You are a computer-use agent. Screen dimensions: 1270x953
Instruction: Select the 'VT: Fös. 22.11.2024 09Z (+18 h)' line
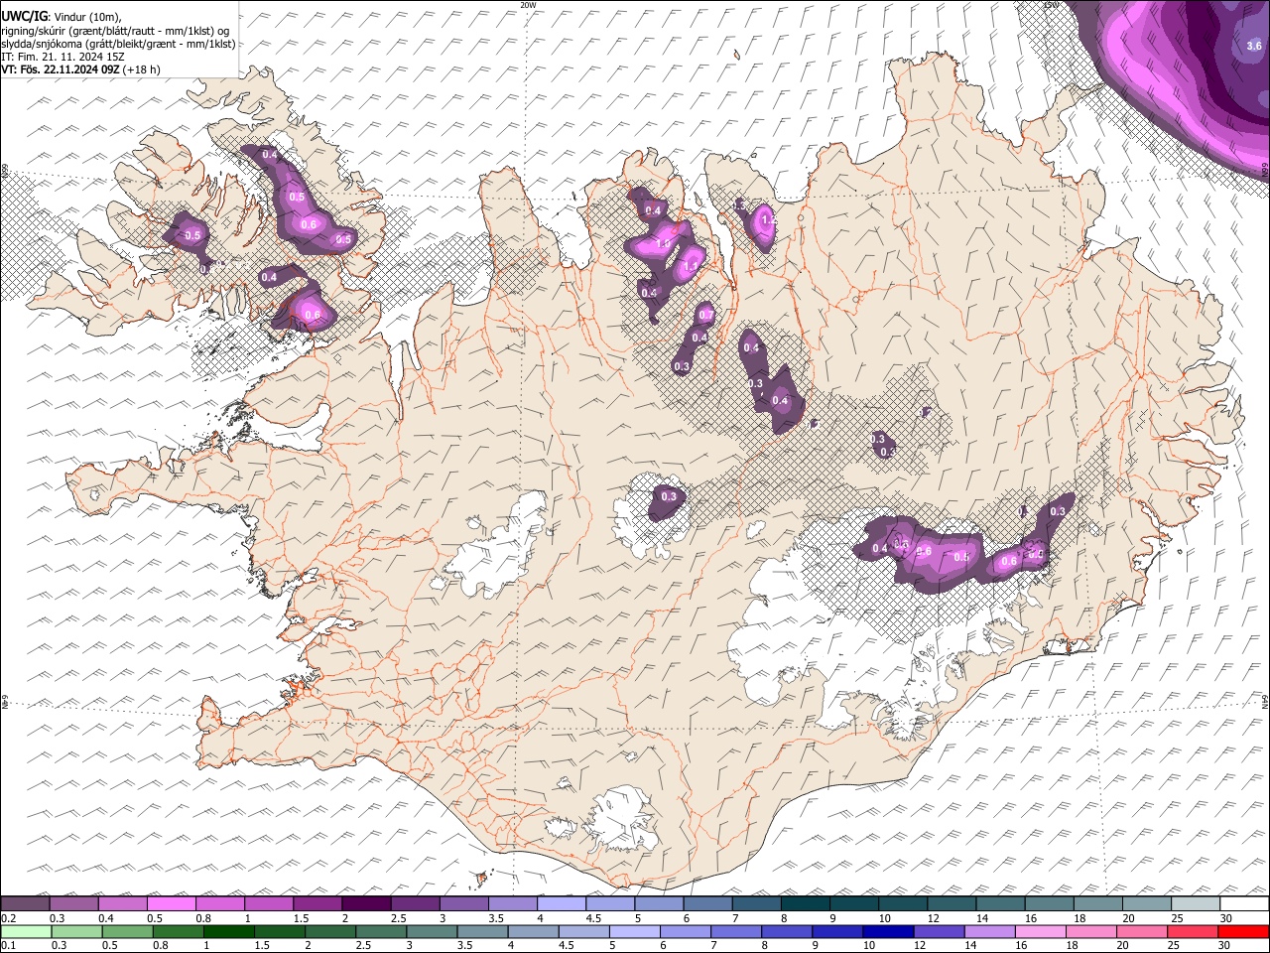tap(81, 69)
